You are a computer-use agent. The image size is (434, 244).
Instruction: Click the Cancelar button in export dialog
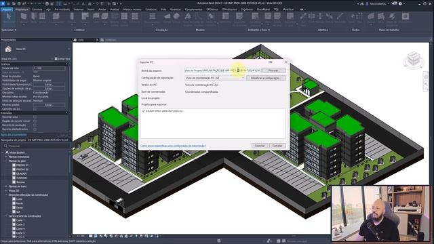tap(277, 146)
